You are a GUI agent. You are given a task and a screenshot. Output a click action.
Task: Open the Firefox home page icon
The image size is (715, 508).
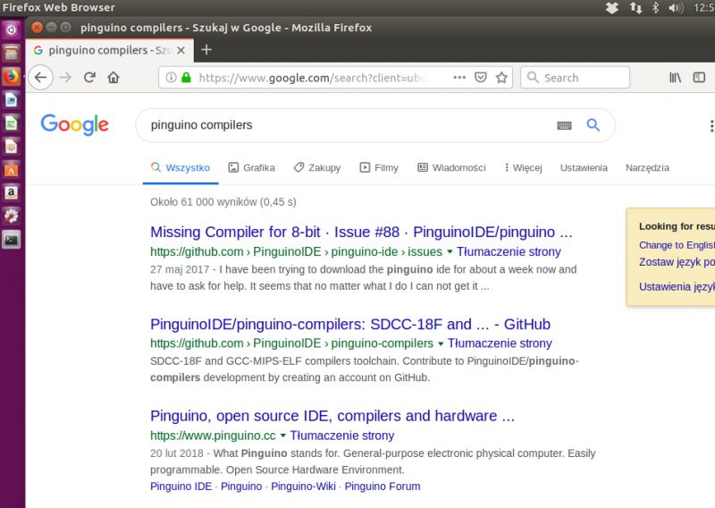tap(114, 78)
